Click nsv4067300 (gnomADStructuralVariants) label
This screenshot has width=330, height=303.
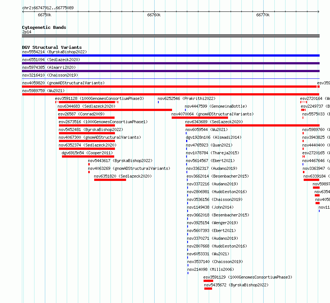[100, 137]
